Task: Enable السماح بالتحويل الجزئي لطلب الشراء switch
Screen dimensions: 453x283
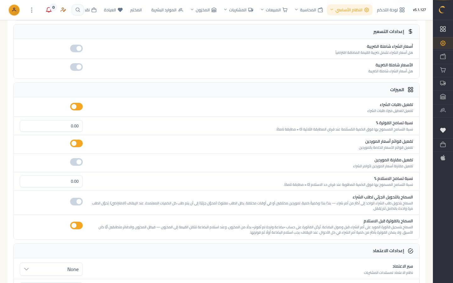Action: (x=76, y=202)
